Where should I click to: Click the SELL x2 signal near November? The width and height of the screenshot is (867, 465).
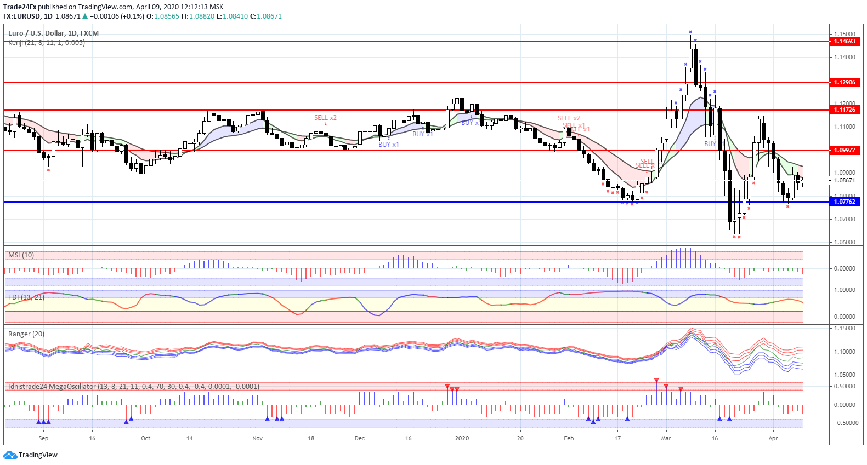(325, 118)
